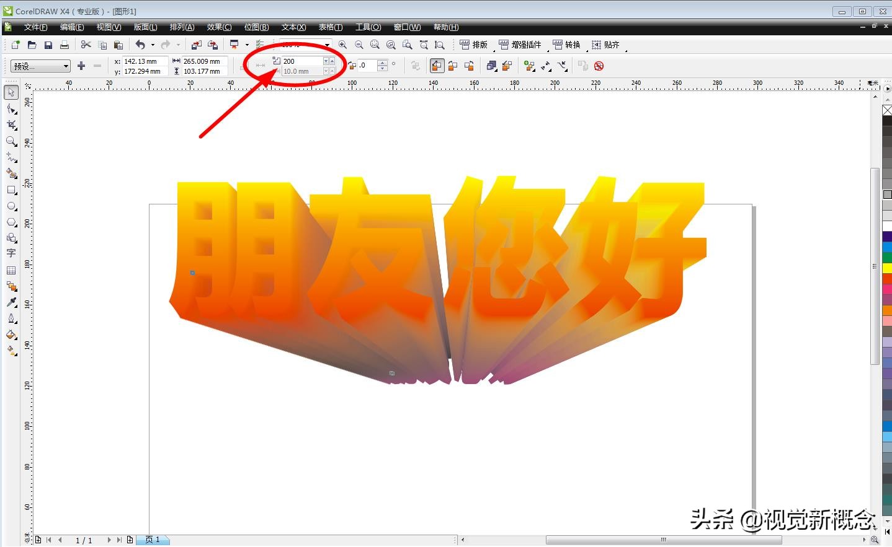This screenshot has width=892, height=547.
Task: Select the Table tool
Action: [x=11, y=271]
